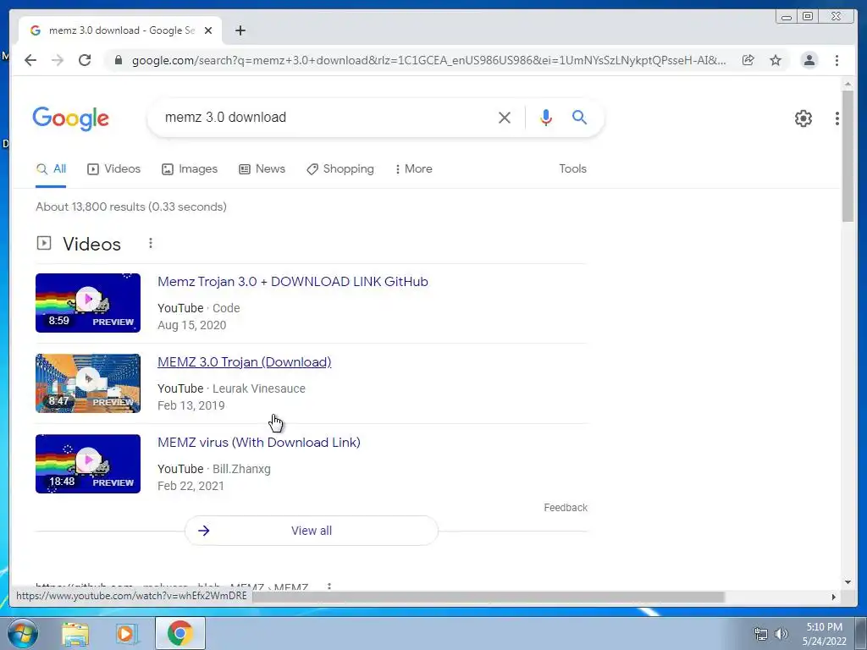Submit search with magnifier icon

click(579, 117)
